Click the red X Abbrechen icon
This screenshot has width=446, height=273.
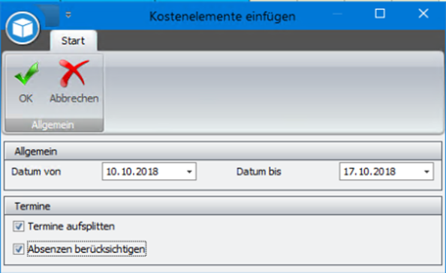click(74, 73)
